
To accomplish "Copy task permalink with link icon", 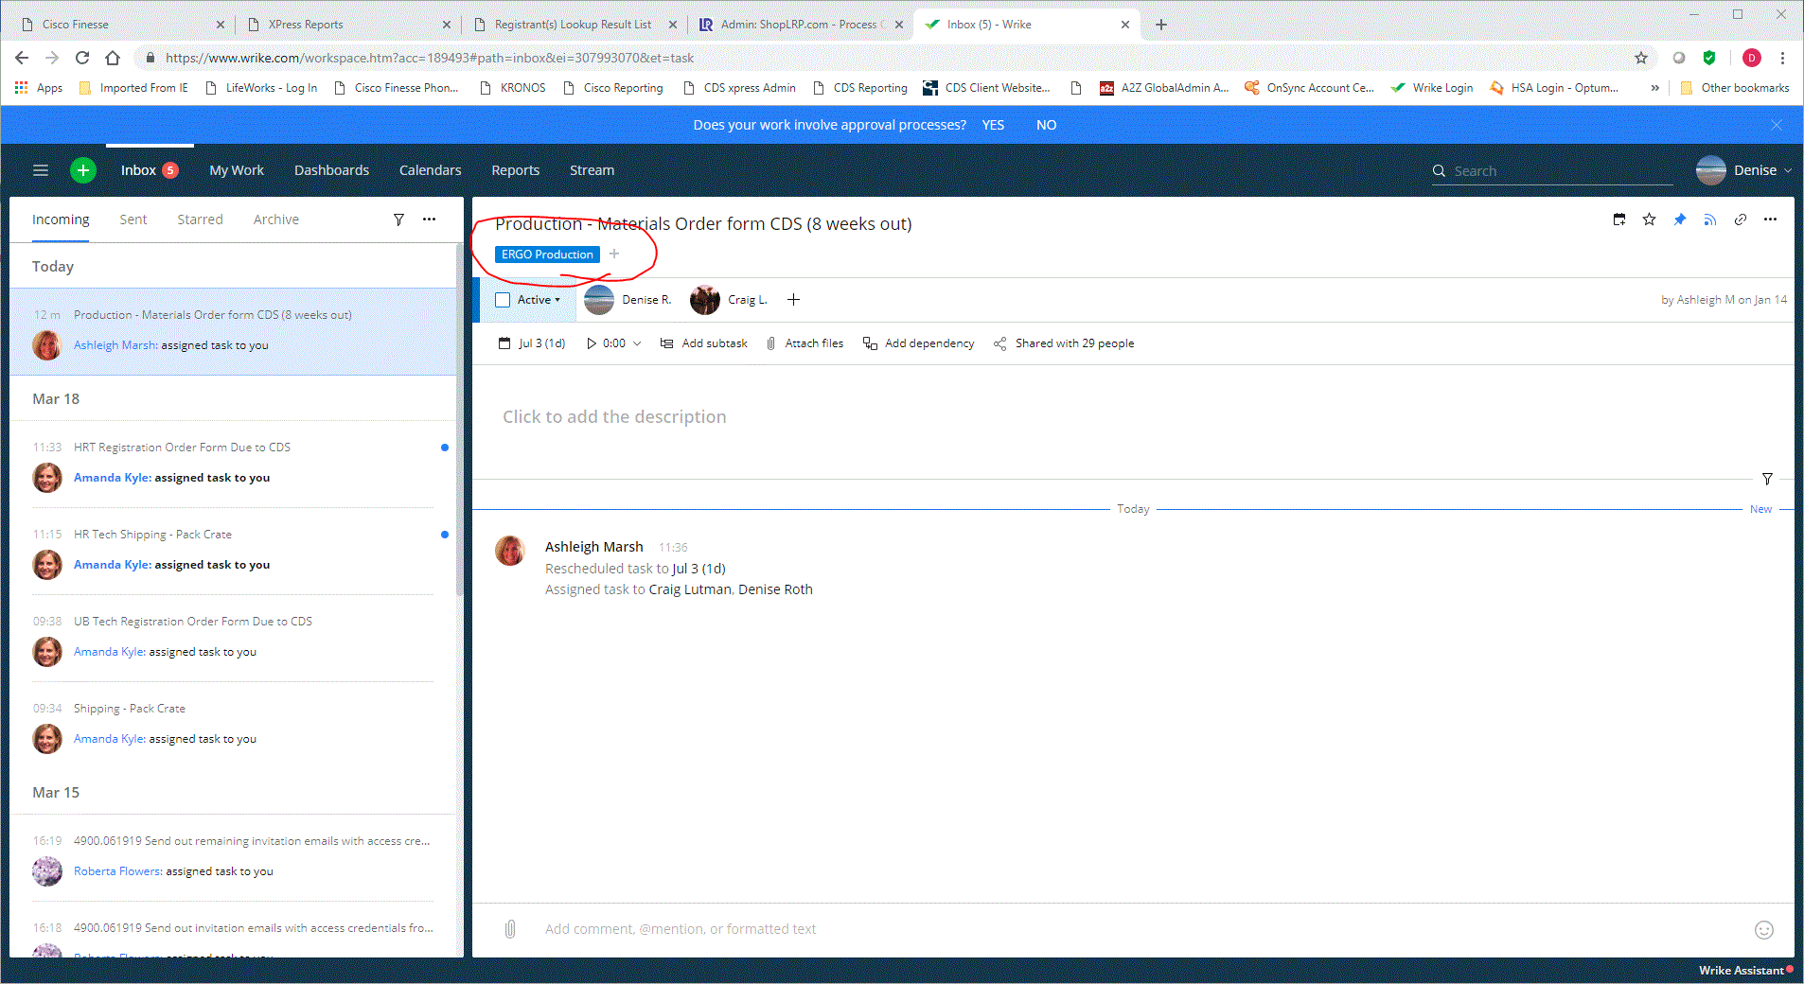I will 1741,220.
